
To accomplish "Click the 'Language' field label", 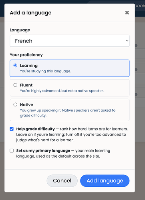I will pyautogui.click(x=20, y=30).
